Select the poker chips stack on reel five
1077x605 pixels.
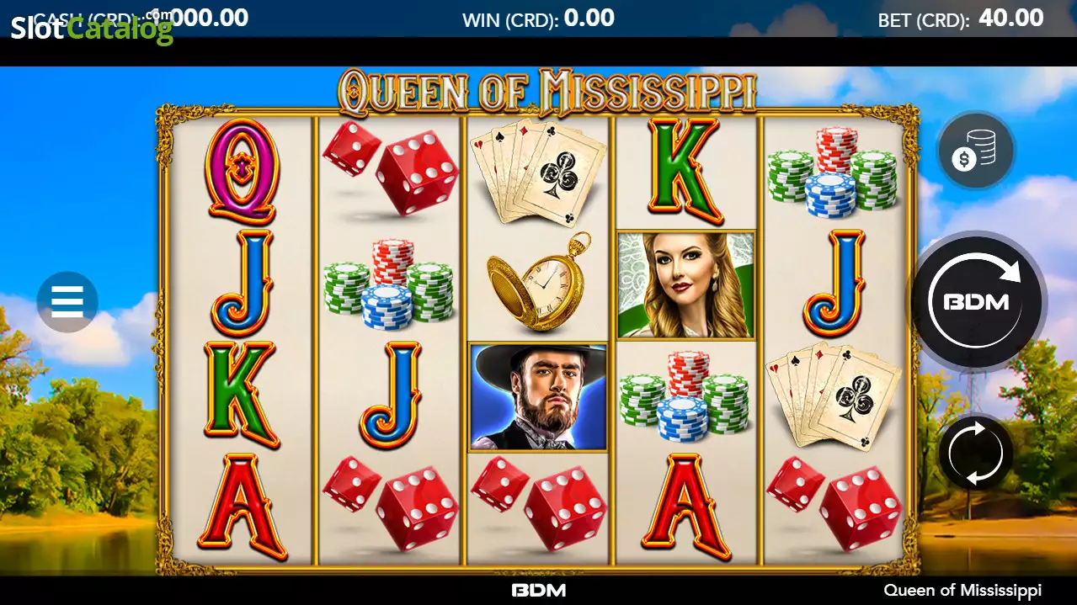[x=833, y=172]
